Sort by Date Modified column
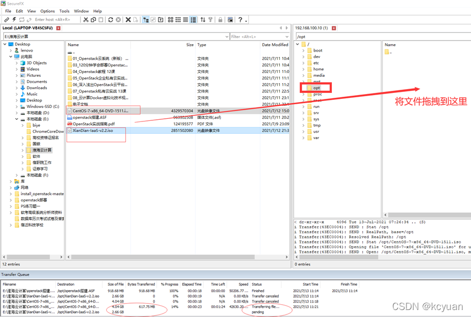Screen dimensions: 471x317 [275, 45]
